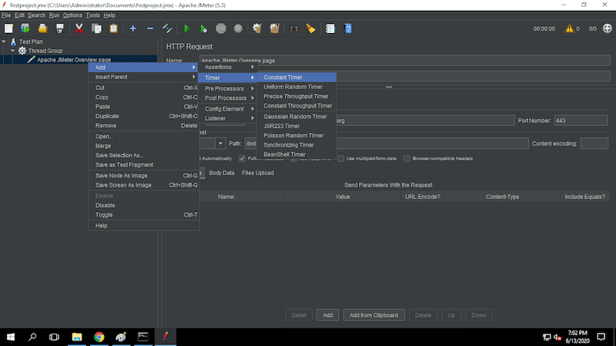Enable Browser-compatible headers checkbox
616x346 pixels.
click(407, 158)
